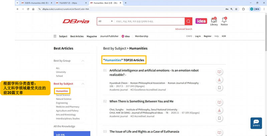This screenshot has height=136, width=267.
Task: Bookmark the Artificial intelligence article
Action: tap(219, 88)
